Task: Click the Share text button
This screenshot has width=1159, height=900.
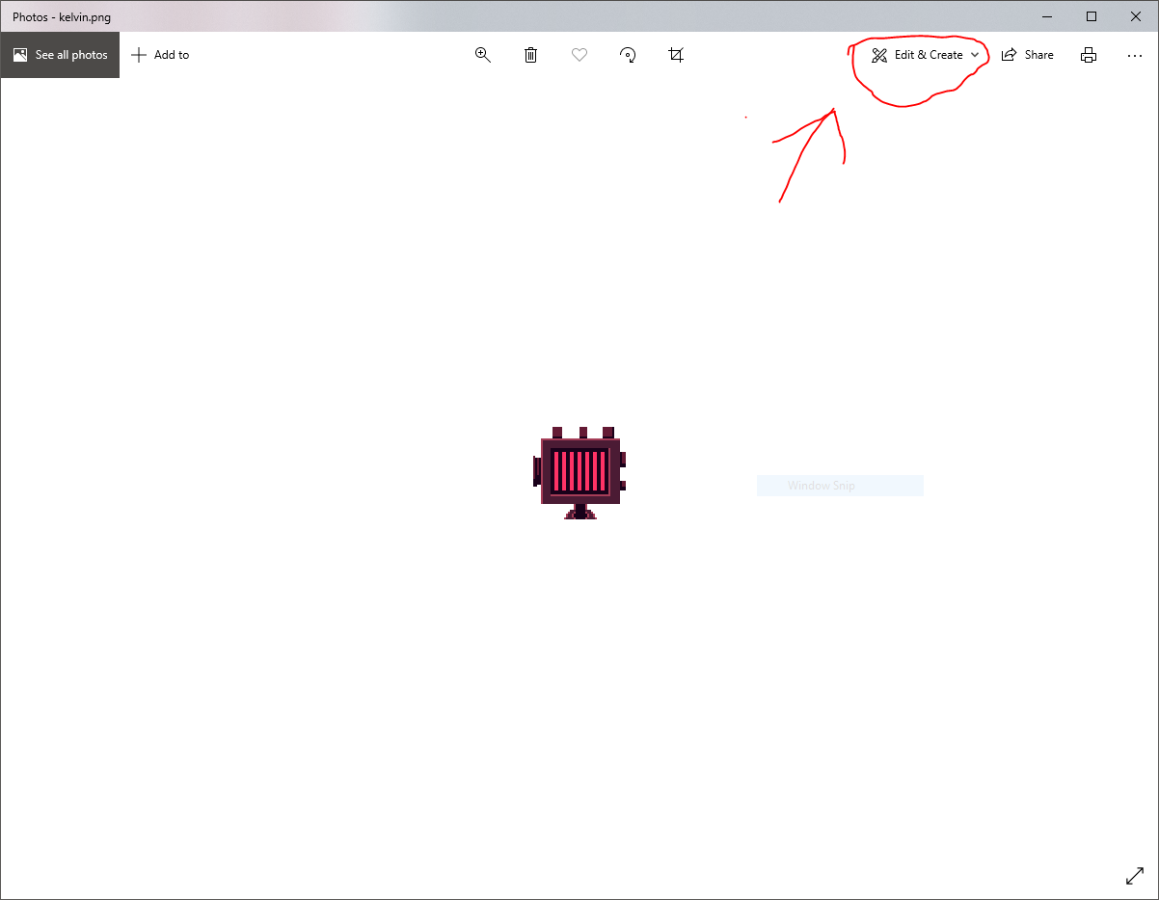Action: click(1038, 55)
